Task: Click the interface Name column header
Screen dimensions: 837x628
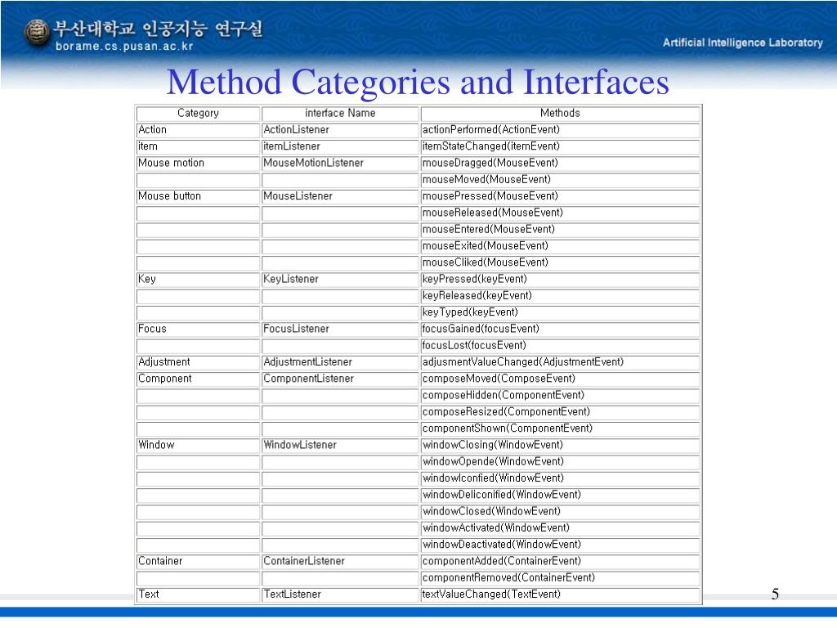Action: [x=340, y=114]
